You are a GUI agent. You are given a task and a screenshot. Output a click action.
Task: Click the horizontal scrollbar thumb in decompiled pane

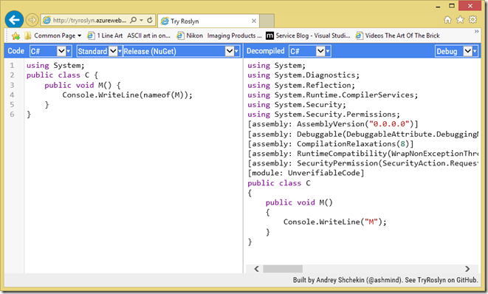point(283,269)
